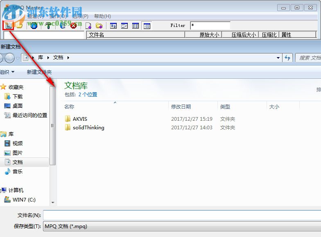
Task: Expand the arrow after 文档 breadcrumb
Action: tap(68, 58)
